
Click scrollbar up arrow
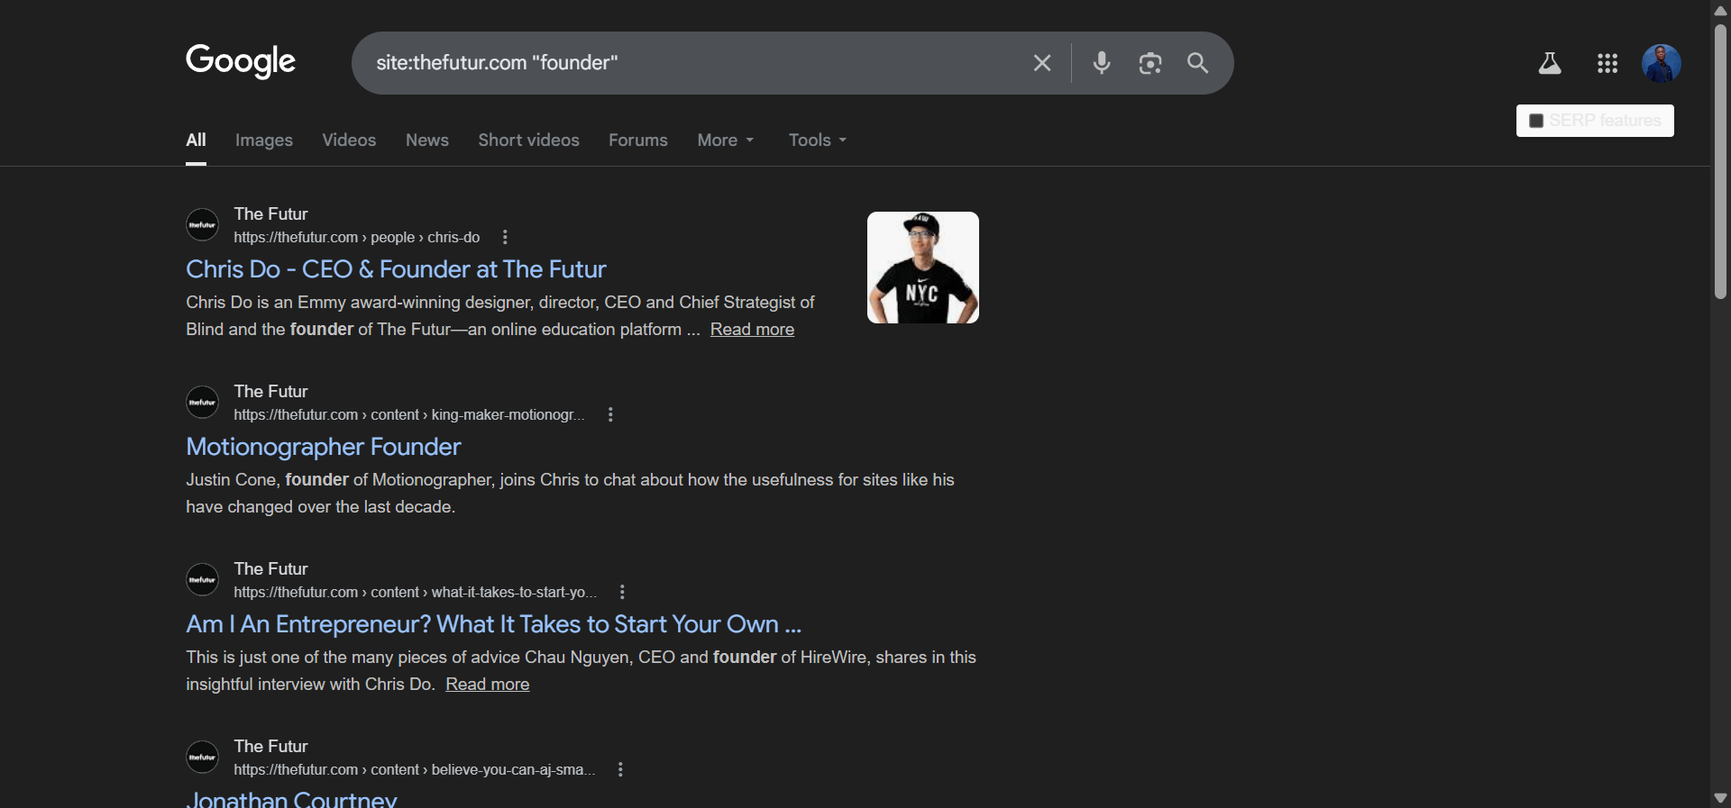1720,10
